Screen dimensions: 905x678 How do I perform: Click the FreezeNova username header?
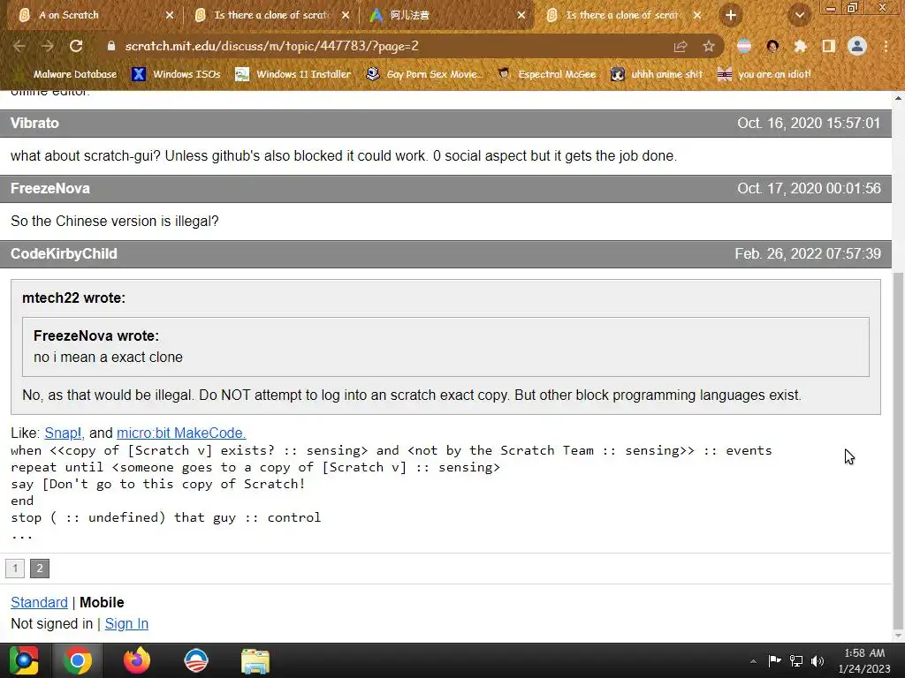pos(50,189)
